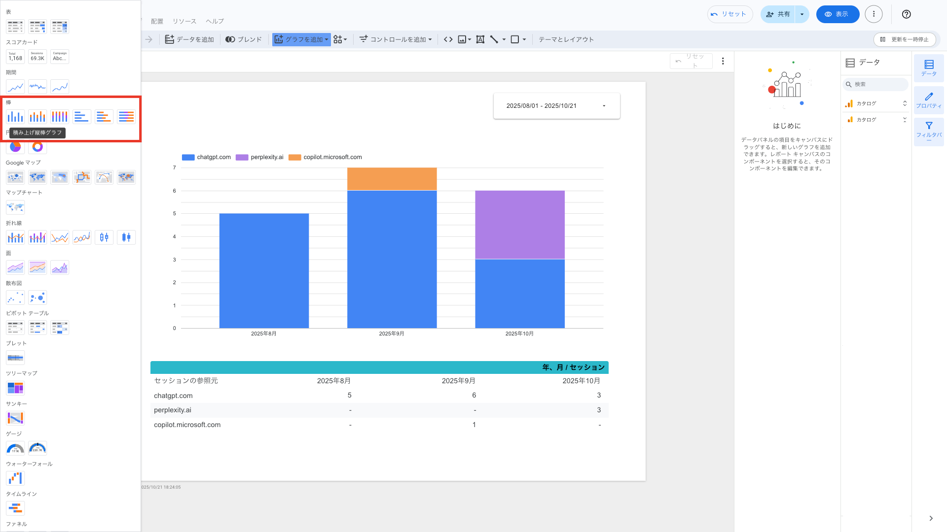Choose the pie chart icon
947x532 pixels.
[15, 147]
